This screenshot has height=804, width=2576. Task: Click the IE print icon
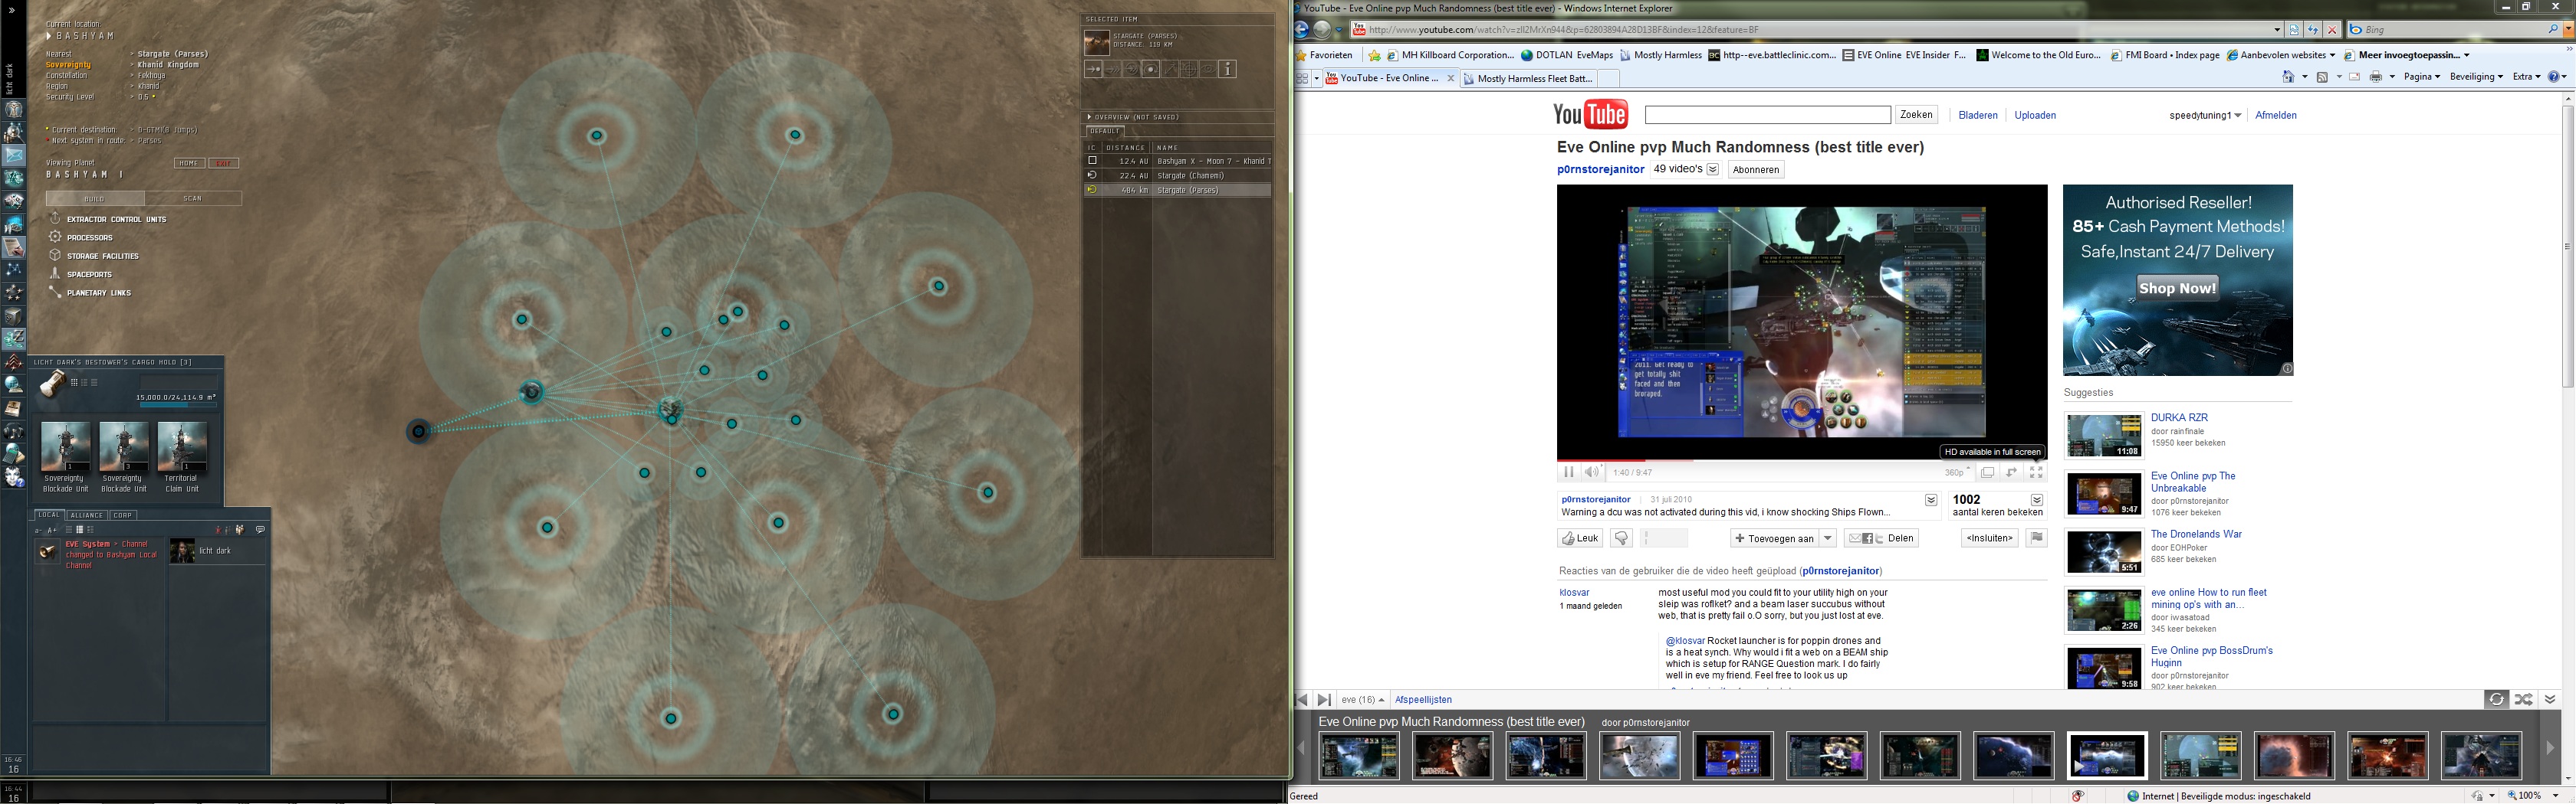pyautogui.click(x=2375, y=77)
